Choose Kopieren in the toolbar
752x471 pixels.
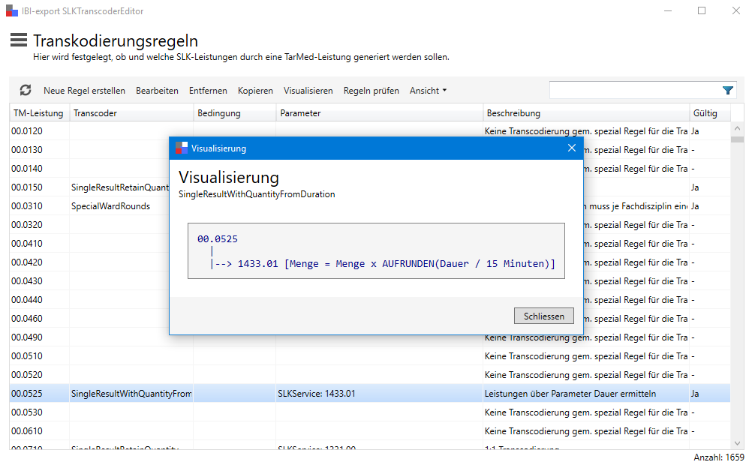(255, 91)
